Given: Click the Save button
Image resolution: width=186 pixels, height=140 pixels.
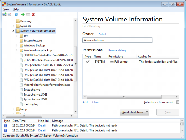Looking at the screenshot, I should point(168,112).
